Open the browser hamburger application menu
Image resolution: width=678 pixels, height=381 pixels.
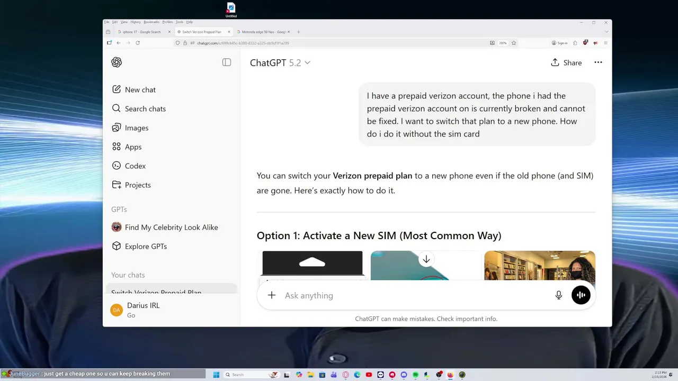(605, 43)
